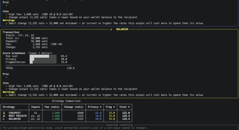Click the 'Payment: 92,000 sats' line

pyautogui.click(x=26, y=41)
